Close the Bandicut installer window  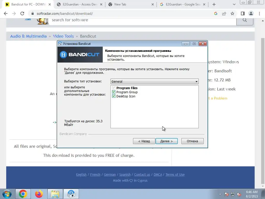coord(203,44)
